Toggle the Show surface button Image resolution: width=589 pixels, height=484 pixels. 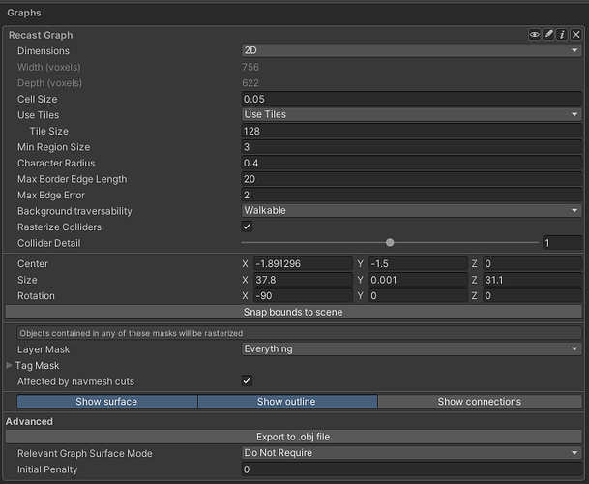pos(107,402)
